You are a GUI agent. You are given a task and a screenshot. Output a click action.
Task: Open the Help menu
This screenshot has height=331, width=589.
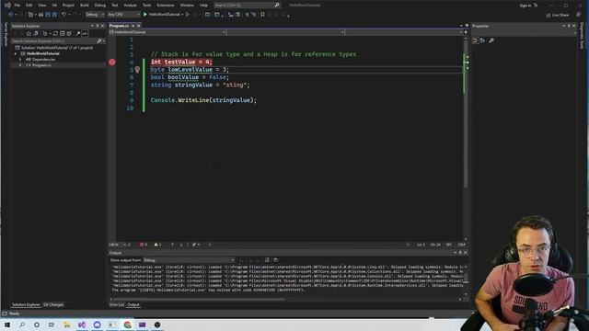(203, 6)
